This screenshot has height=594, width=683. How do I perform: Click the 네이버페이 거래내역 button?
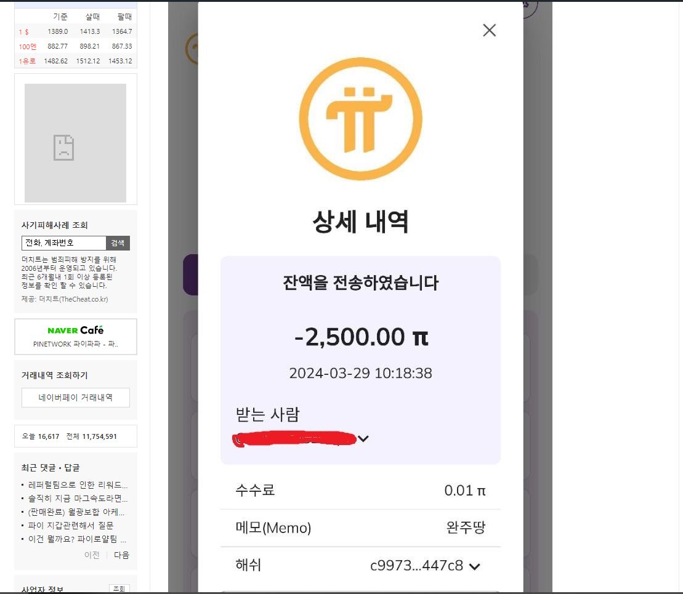click(76, 397)
